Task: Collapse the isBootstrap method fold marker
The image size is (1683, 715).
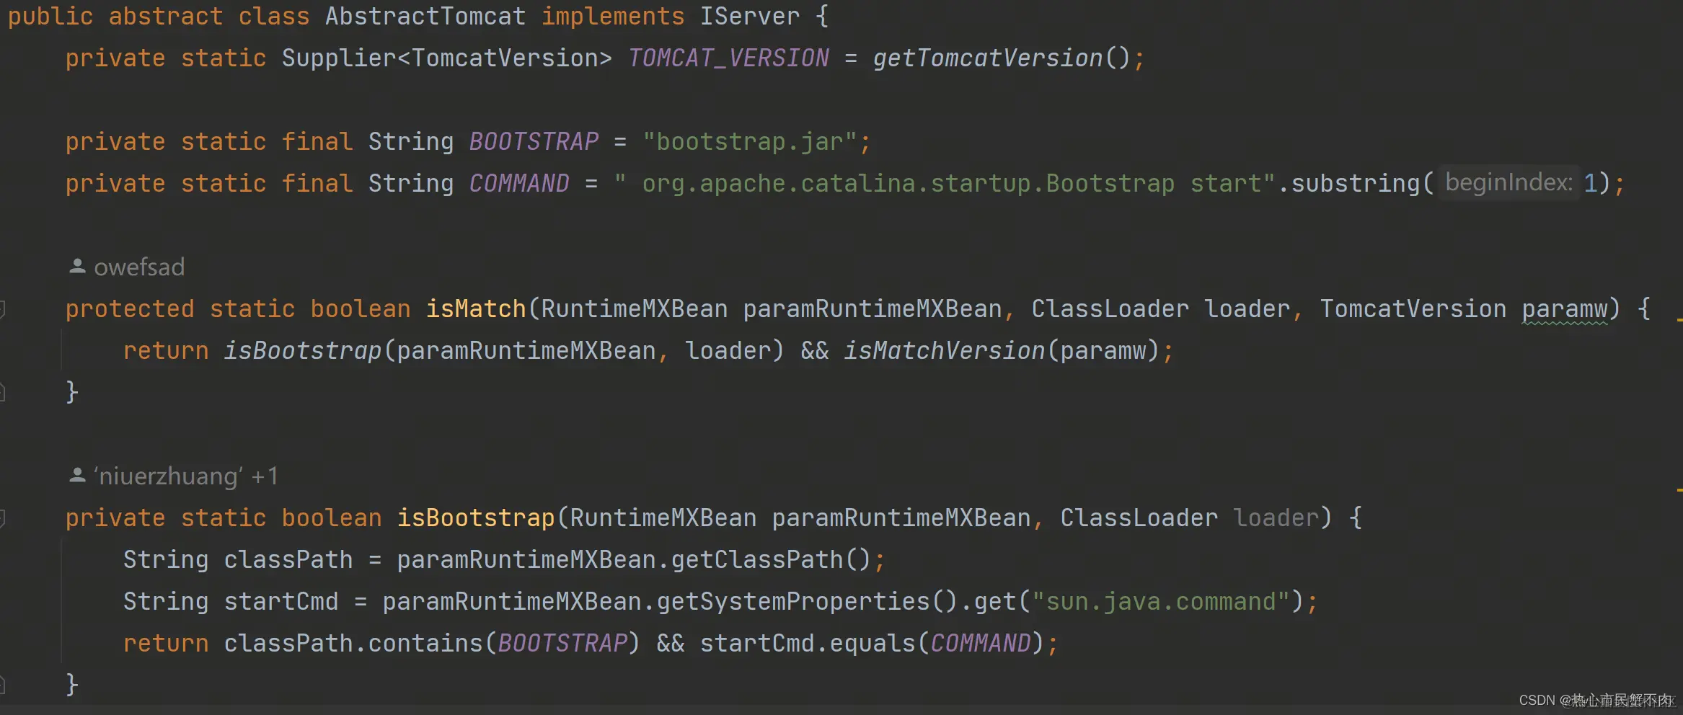Action: tap(3, 518)
